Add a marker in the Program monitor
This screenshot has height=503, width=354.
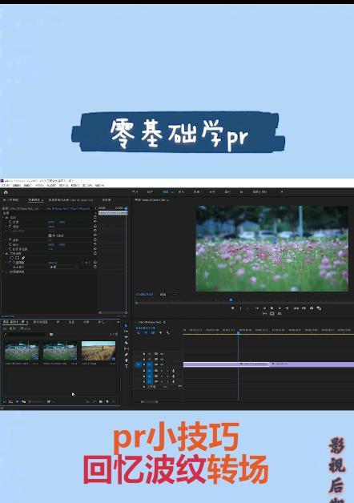tap(233, 308)
